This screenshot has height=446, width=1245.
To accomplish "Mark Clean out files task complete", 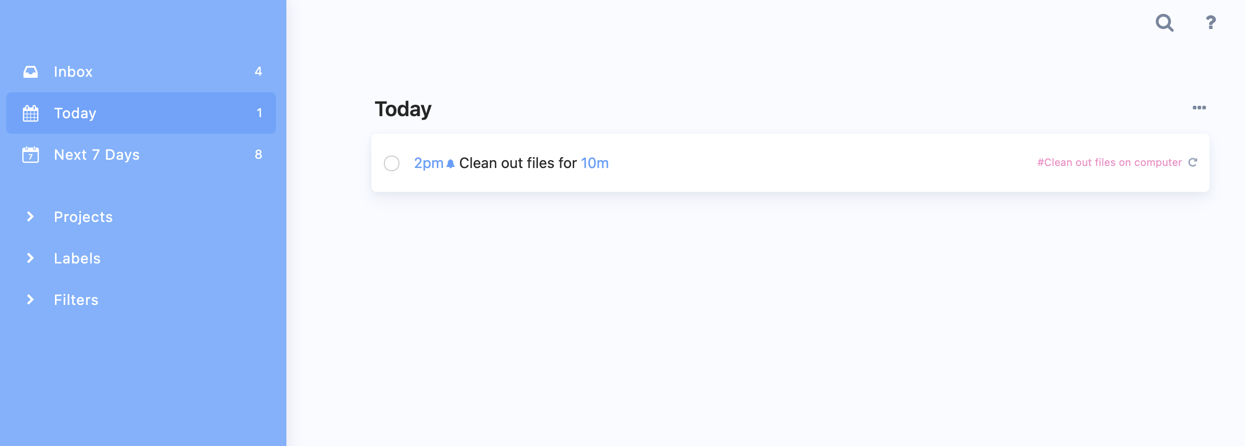I will click(392, 163).
